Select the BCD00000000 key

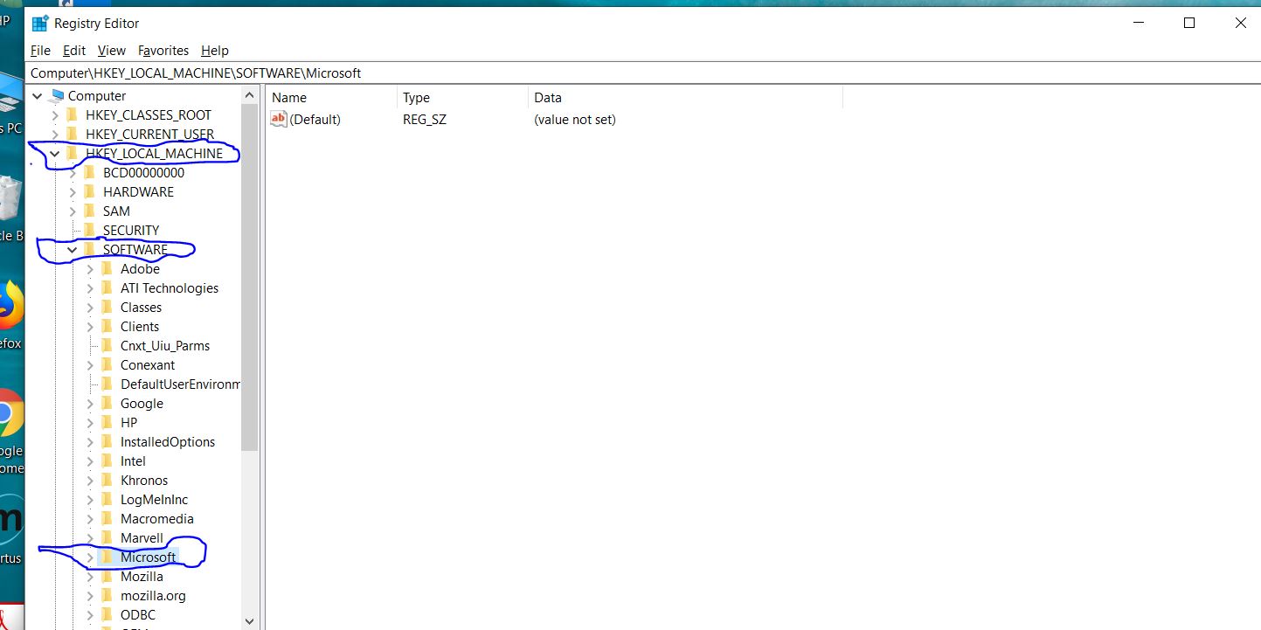tap(143, 173)
